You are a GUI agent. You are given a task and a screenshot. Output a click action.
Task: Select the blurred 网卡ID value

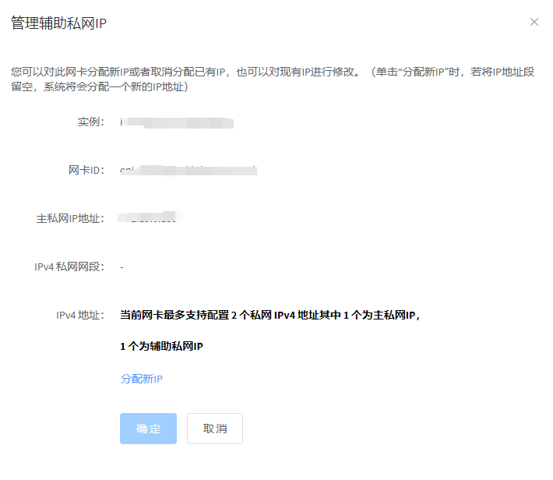pos(188,170)
